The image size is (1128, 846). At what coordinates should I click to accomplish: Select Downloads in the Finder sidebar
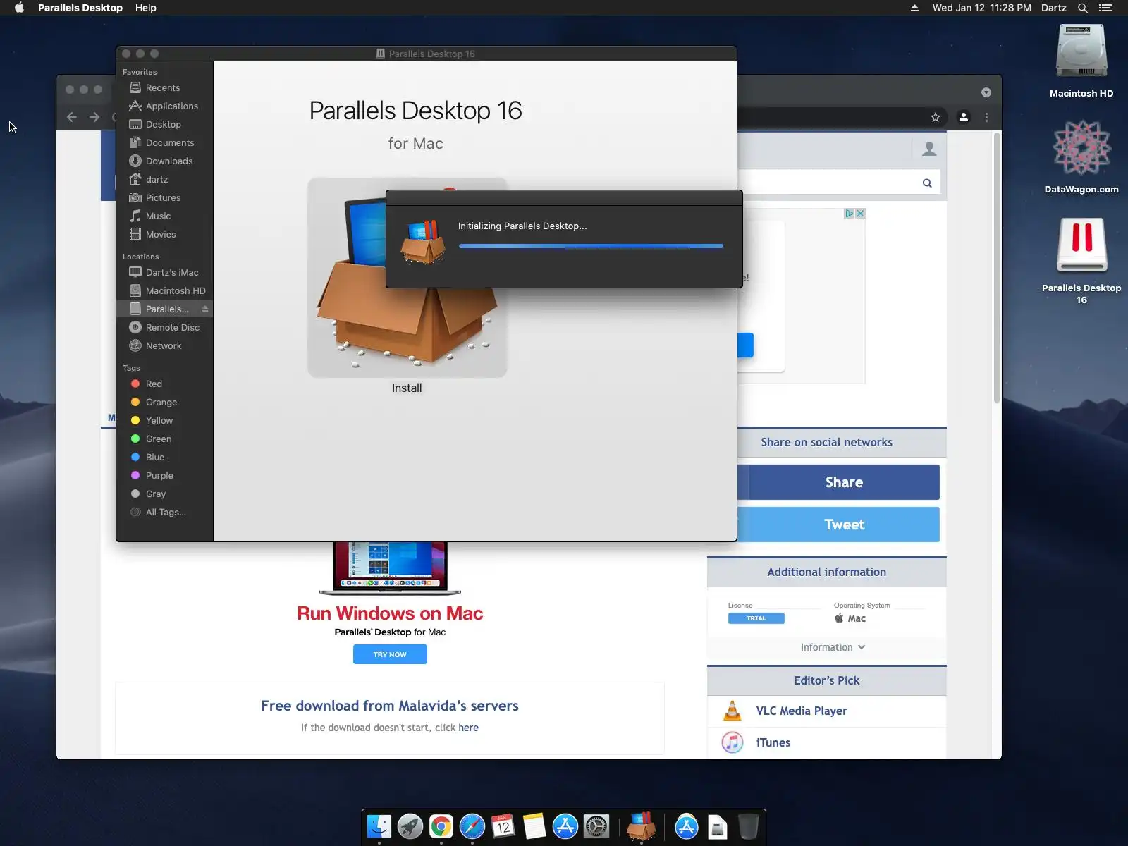tap(164, 161)
